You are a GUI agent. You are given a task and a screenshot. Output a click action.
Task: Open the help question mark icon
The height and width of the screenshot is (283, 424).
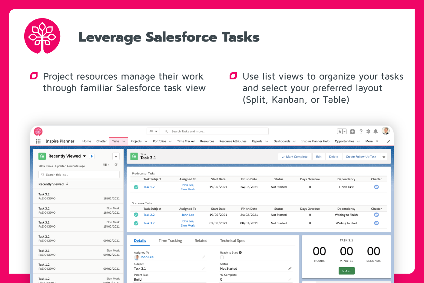pyautogui.click(x=361, y=132)
